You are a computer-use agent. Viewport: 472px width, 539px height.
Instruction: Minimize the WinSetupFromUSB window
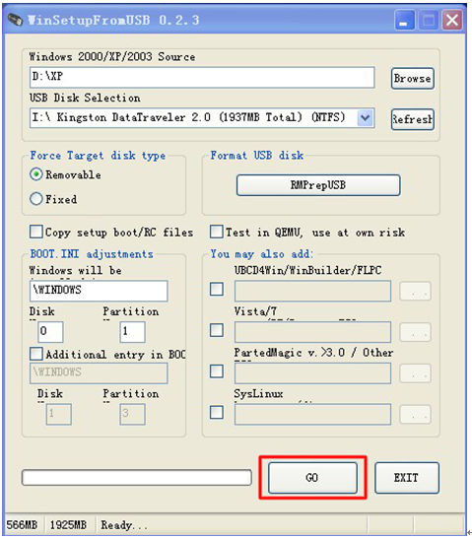[404, 21]
